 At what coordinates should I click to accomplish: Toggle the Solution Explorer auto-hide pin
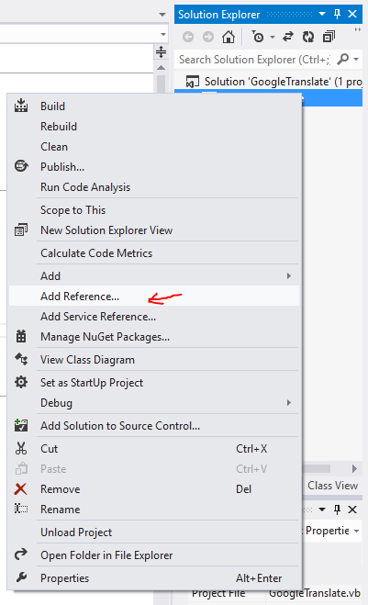point(337,15)
